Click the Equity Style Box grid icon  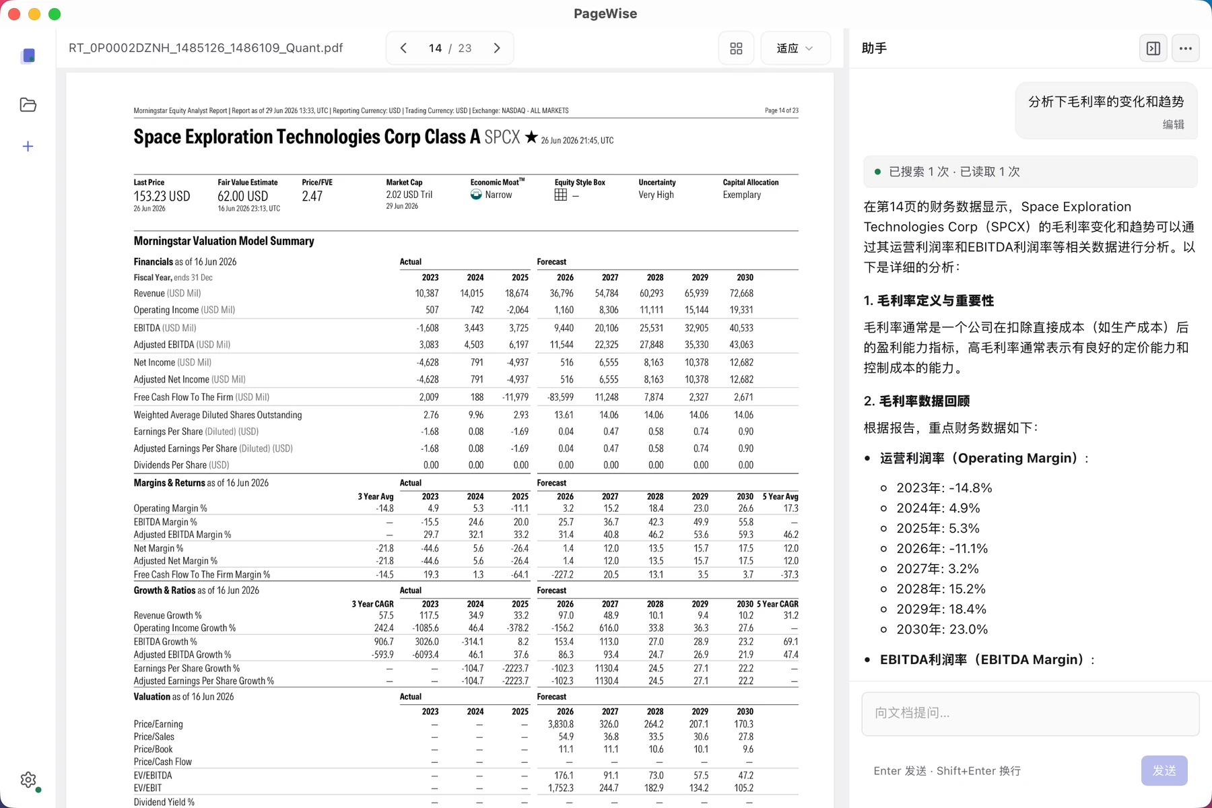(561, 195)
